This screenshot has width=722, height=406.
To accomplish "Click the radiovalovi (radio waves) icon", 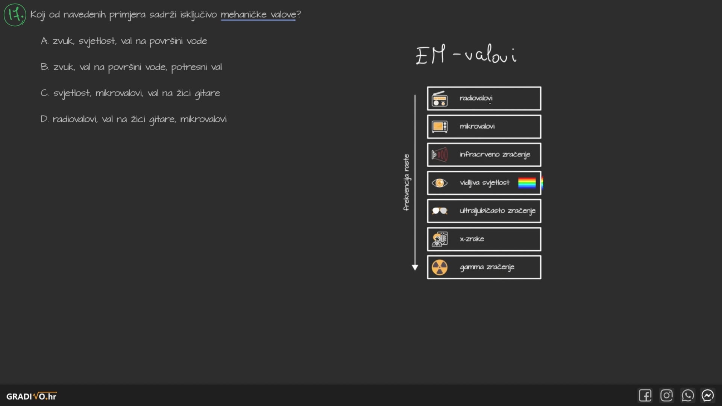I will (x=438, y=98).
